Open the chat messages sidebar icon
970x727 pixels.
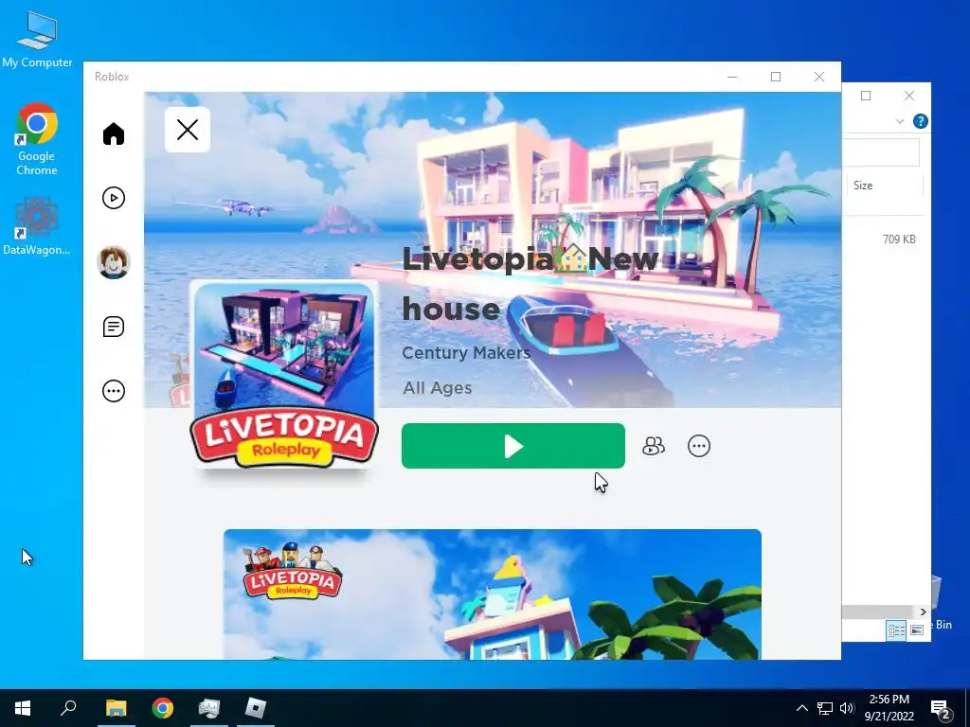tap(114, 327)
